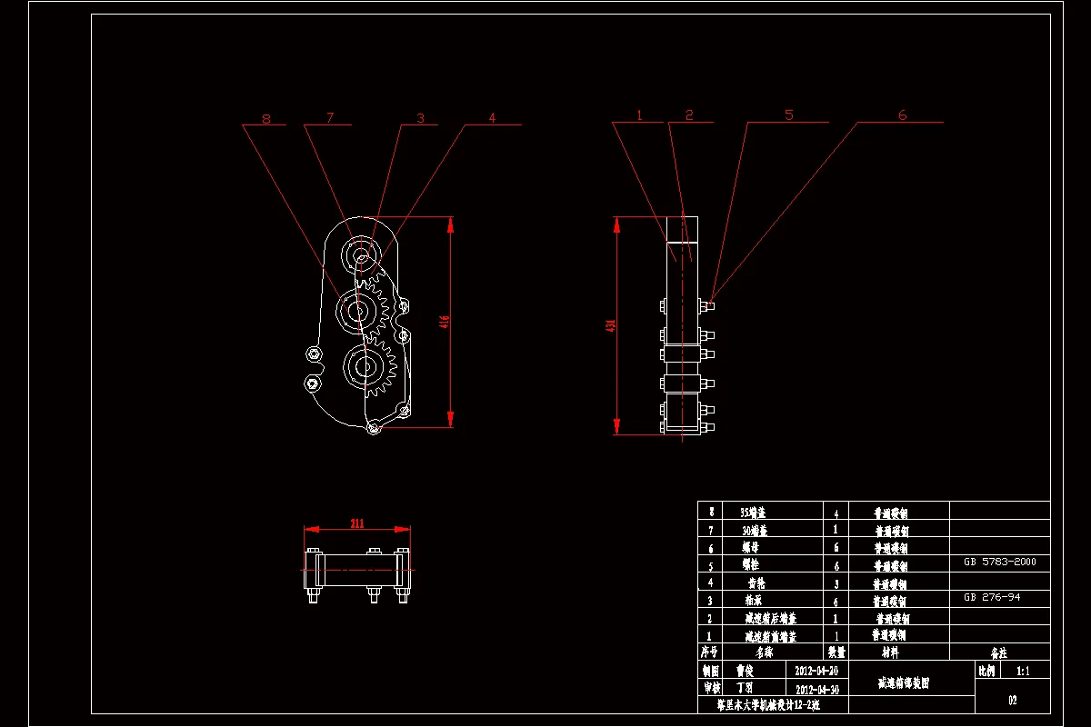Click the '减速箱前端盖' part name cell

point(770,636)
